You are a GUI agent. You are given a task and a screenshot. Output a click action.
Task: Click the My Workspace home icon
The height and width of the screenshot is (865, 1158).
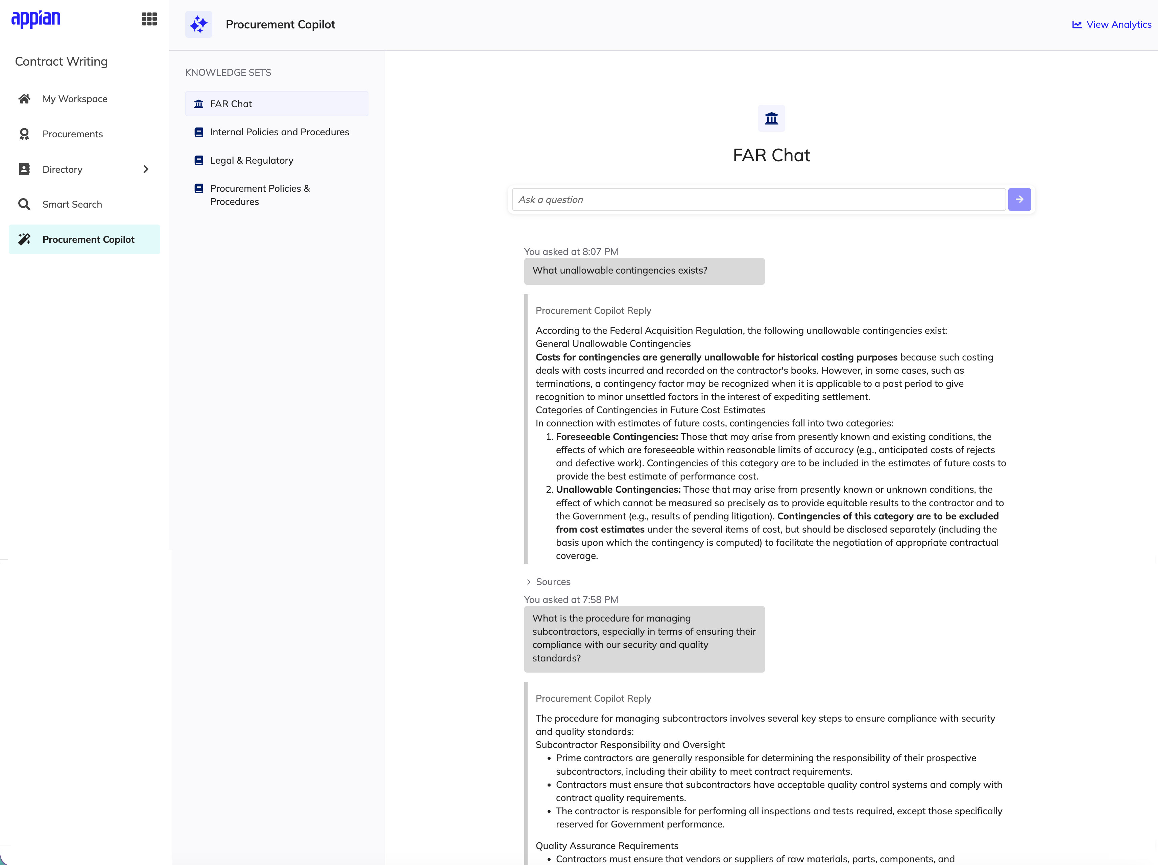coord(24,99)
